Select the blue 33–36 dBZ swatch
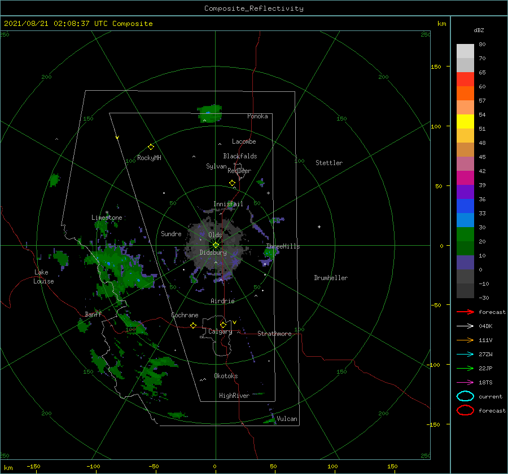Viewport: 508px width, 474px height. coord(465,206)
